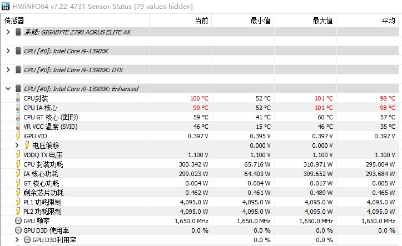Select the GPU 频率 row label
This screenshot has height=246, width=402.
pos(36,221)
